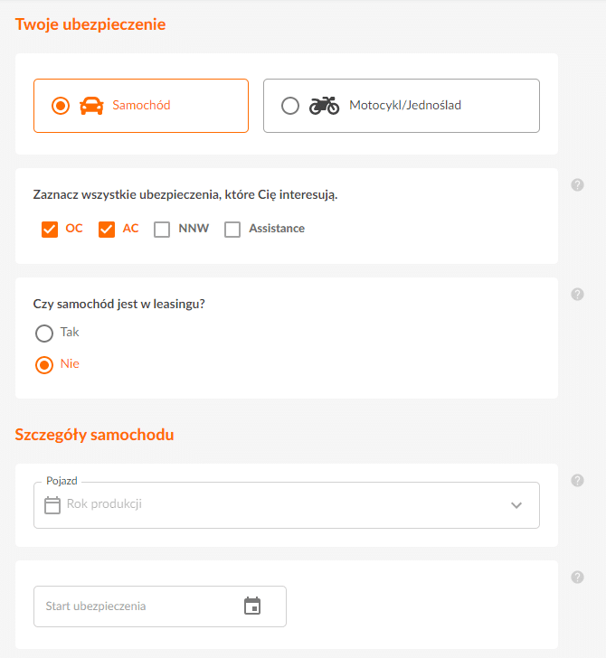Enable the NNW checkbox

tap(162, 230)
